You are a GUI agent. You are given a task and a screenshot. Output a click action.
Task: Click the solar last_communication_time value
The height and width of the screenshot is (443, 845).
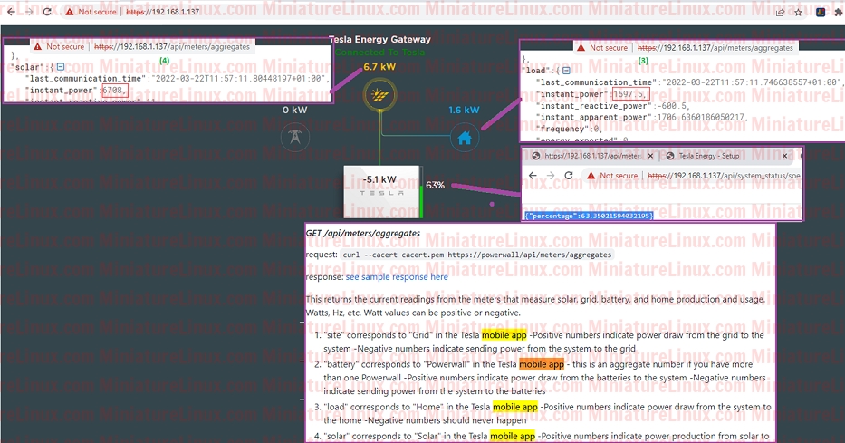(239, 78)
